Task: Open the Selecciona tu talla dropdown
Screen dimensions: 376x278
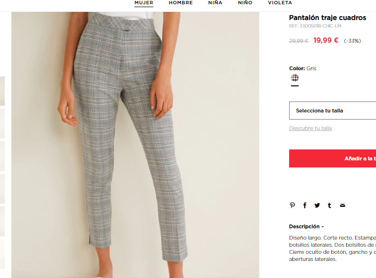Action: 332,111
